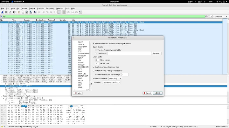Click the zoom in text icon

pos(69,12)
